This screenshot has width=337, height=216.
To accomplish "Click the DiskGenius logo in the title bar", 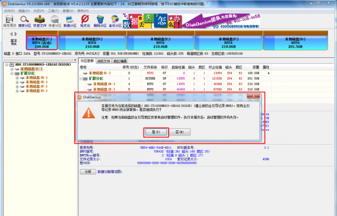I will point(4,4).
